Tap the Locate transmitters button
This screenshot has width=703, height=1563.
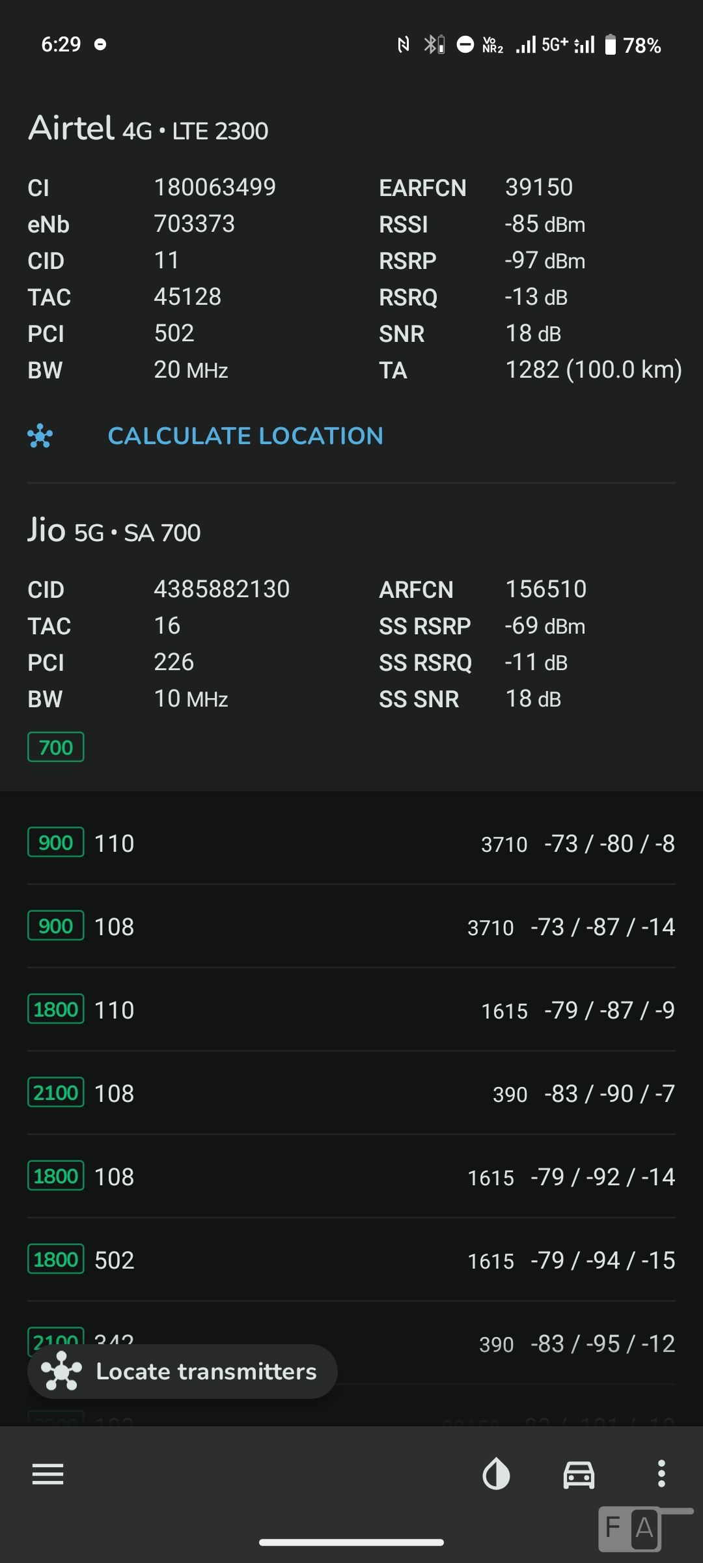(x=182, y=1371)
